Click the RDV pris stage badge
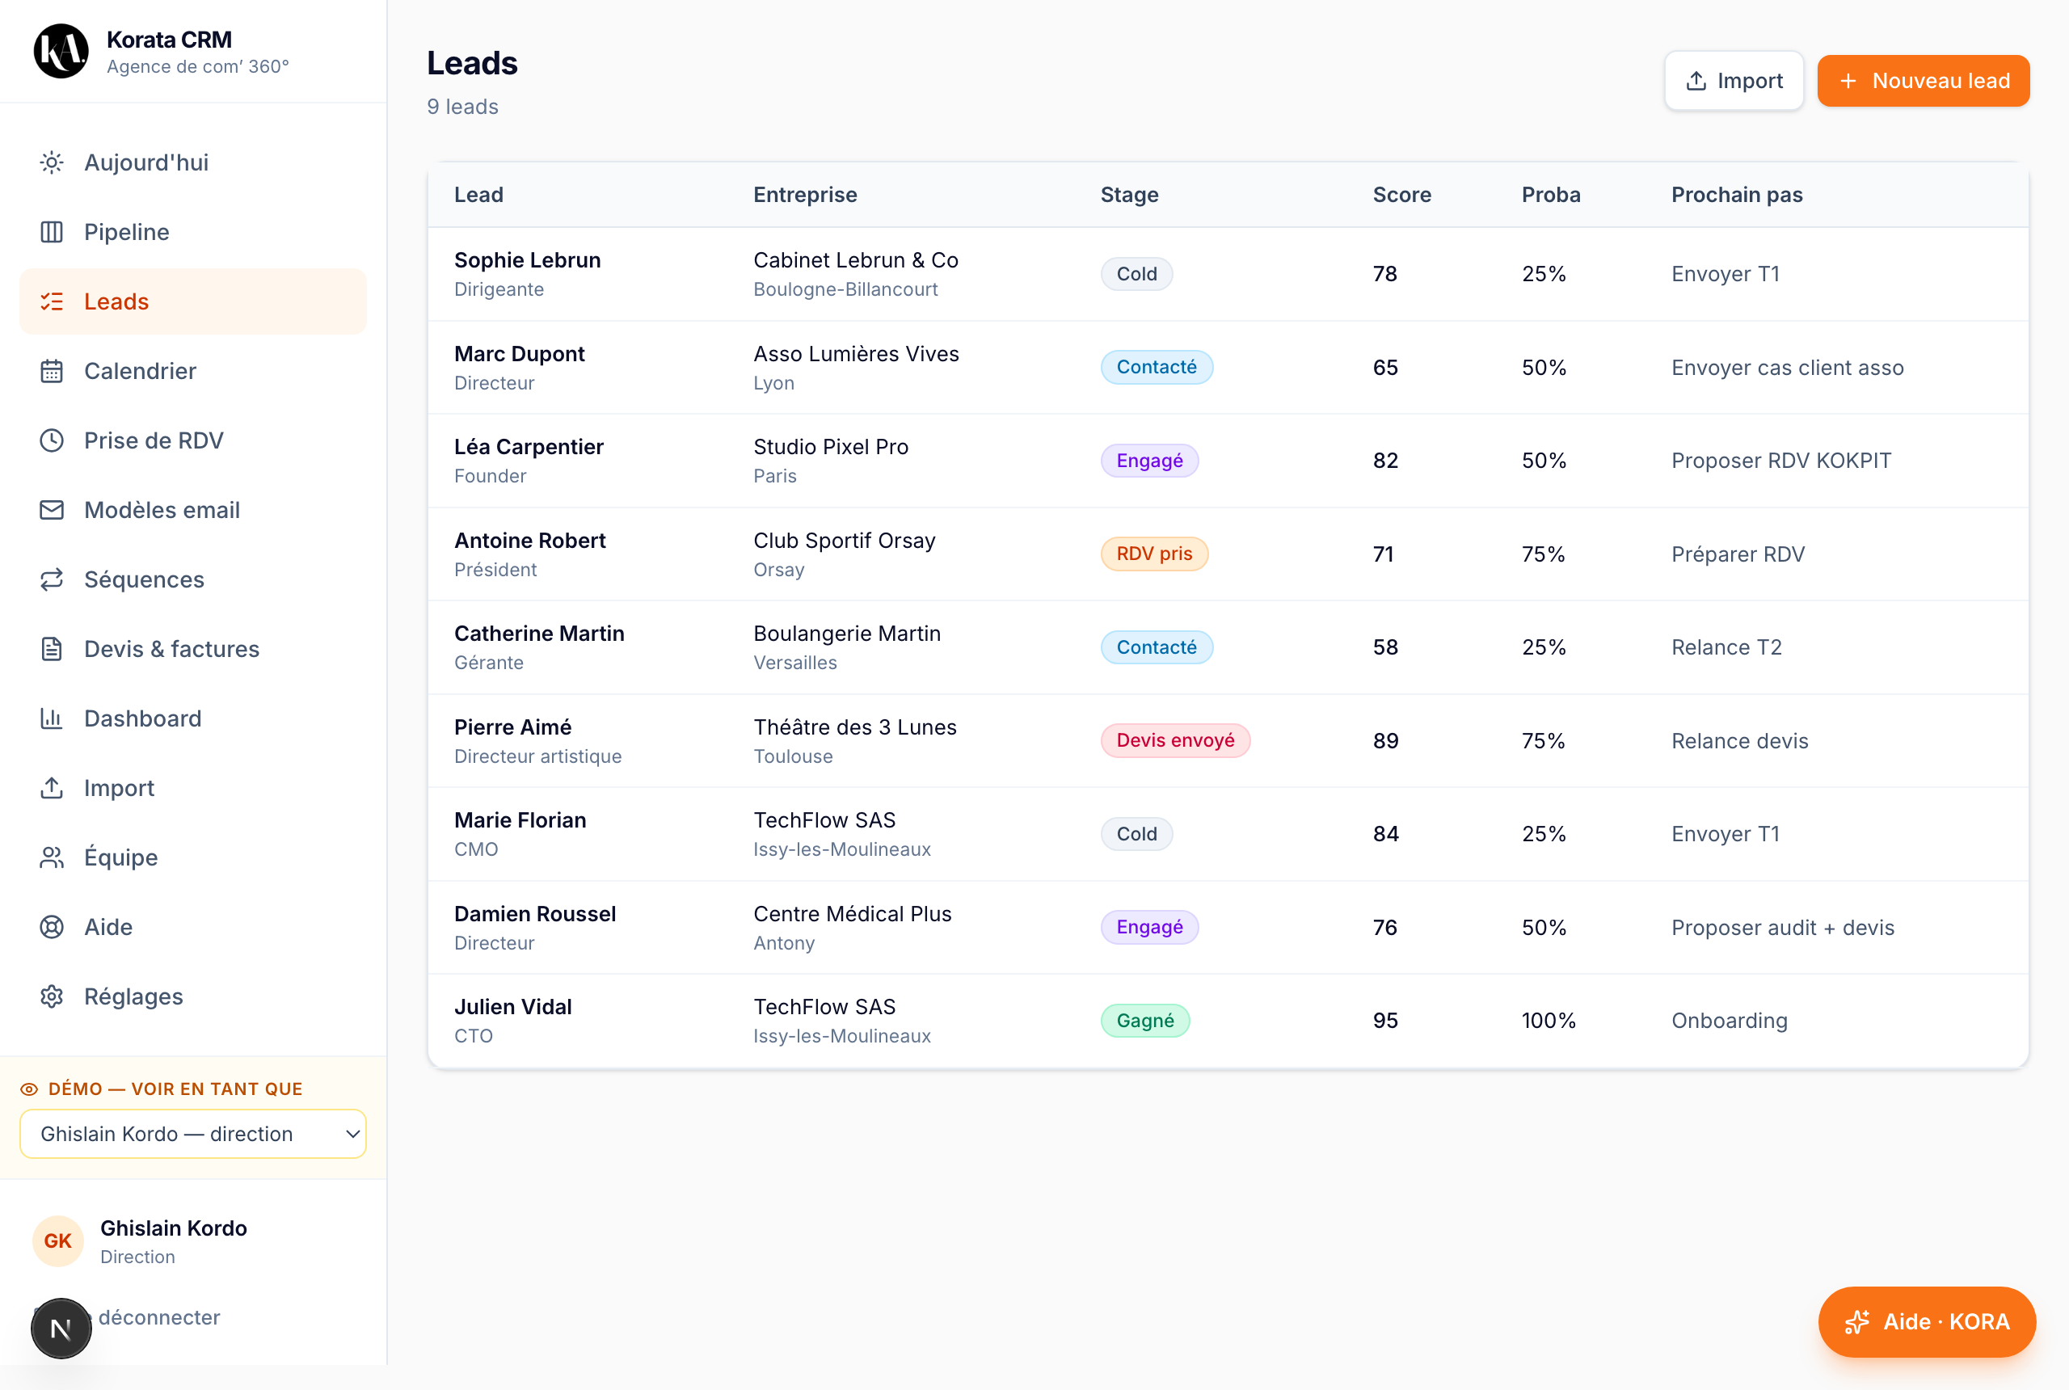The image size is (2069, 1390). (x=1154, y=553)
